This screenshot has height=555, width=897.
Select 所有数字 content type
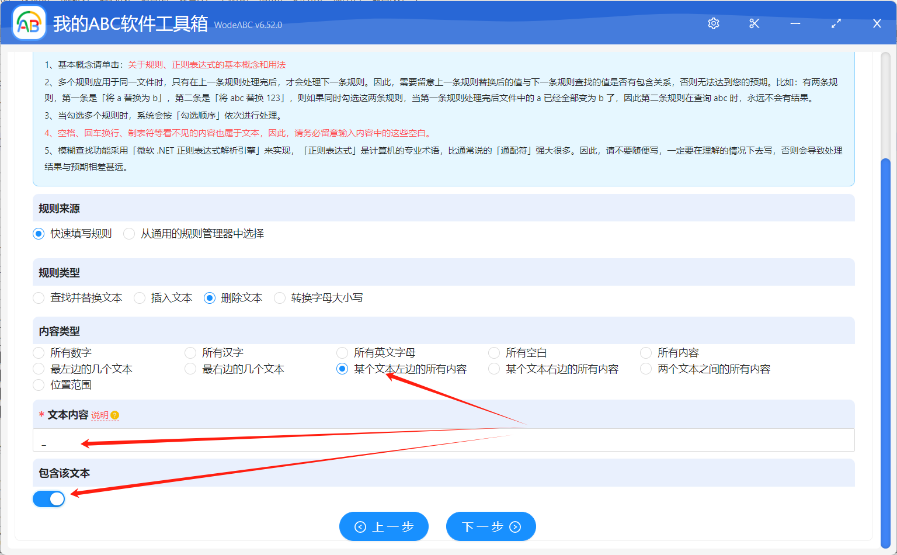pyautogui.click(x=39, y=353)
